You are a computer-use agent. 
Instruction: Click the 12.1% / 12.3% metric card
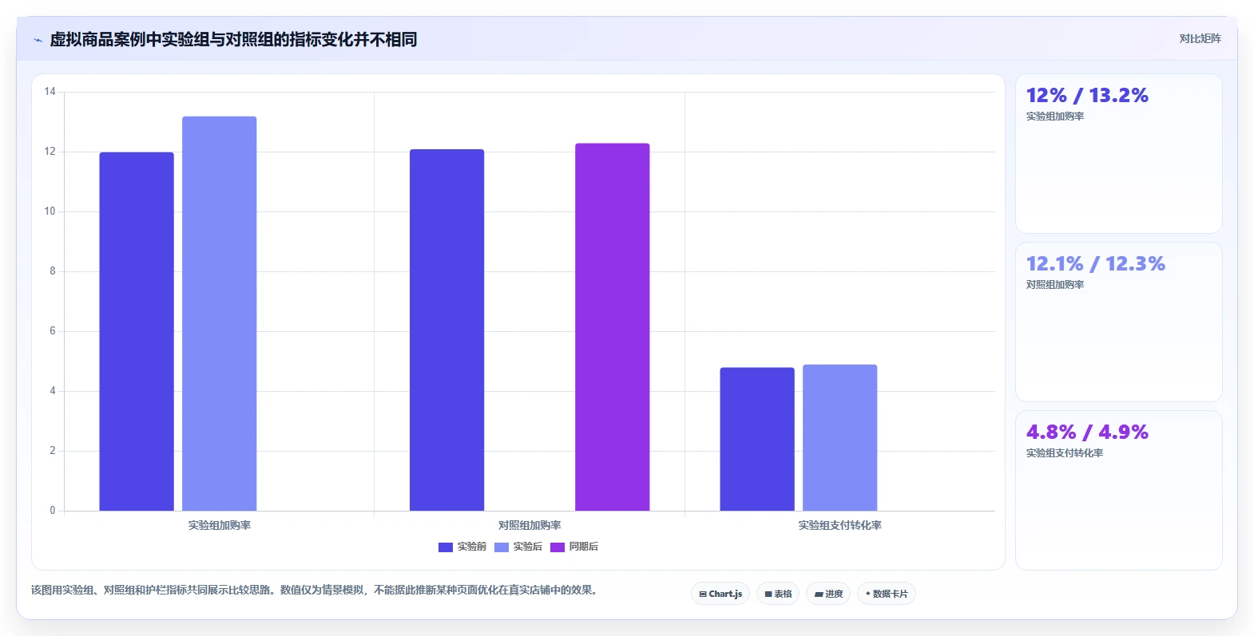tap(1118, 322)
